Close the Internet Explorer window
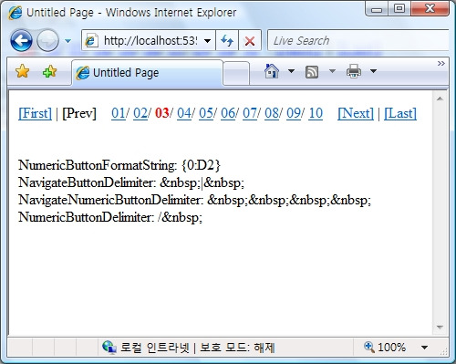Screen dimensions: 456x364 (x=430, y=9)
